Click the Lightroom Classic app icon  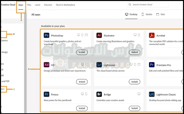tap(152, 94)
